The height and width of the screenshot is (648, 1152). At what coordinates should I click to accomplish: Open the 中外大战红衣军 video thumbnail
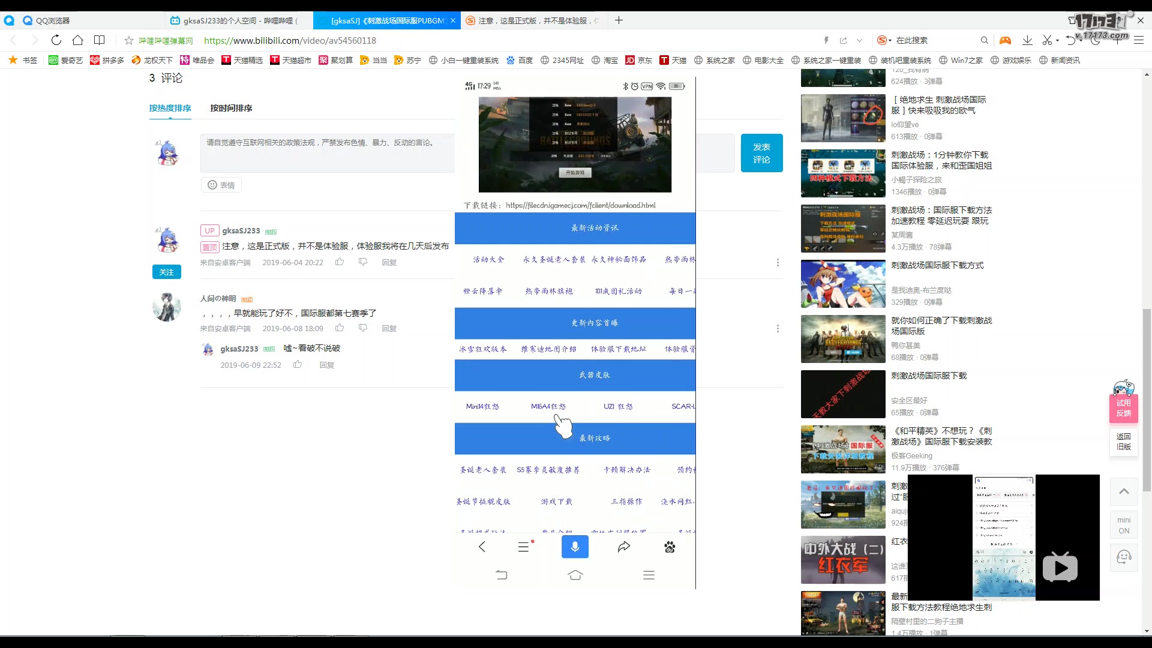coord(842,560)
